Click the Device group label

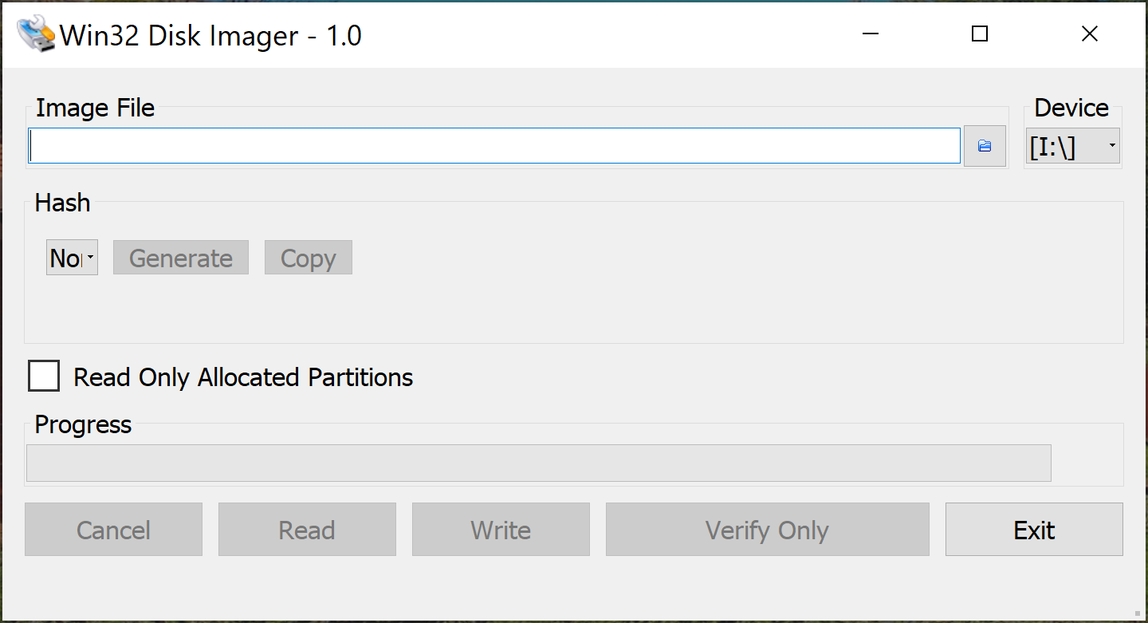[1071, 108]
